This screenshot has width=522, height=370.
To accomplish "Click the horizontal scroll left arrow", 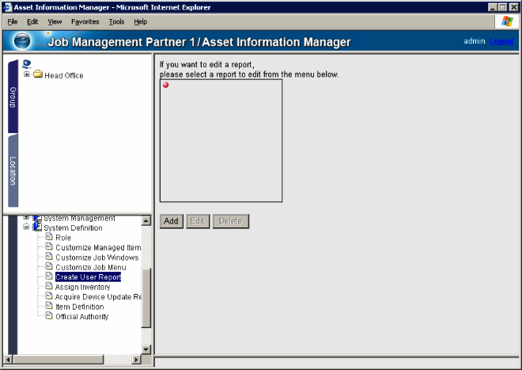I will click(x=8, y=360).
